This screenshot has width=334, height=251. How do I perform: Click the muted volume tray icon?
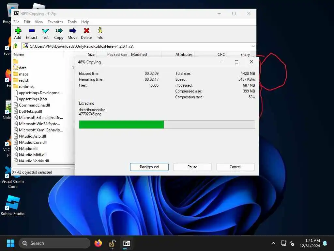pos(292,243)
